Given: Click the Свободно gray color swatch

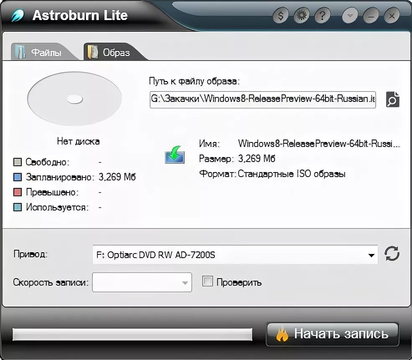Looking at the screenshot, I should coord(18,162).
